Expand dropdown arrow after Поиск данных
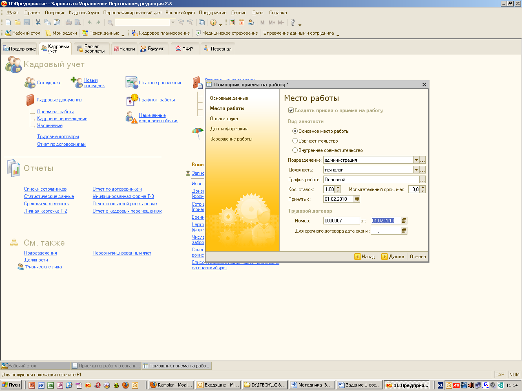Viewport: 522px width, 391px height. tap(123, 35)
